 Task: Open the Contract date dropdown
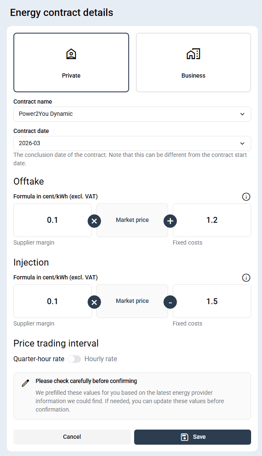click(132, 143)
